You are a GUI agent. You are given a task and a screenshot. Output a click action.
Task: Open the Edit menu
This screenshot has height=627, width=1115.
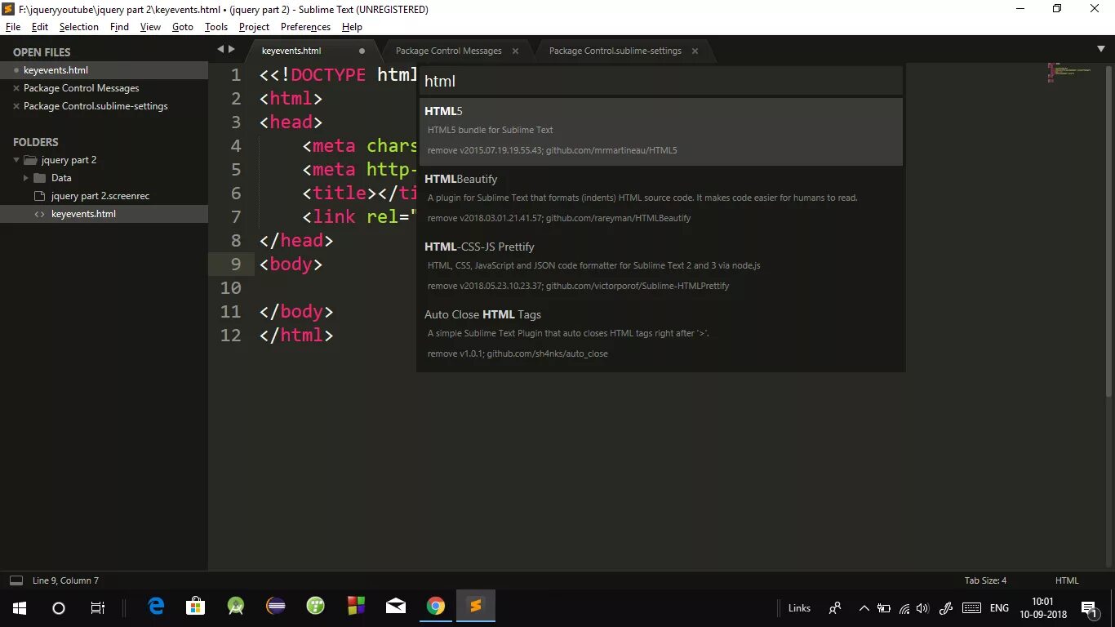(40, 27)
